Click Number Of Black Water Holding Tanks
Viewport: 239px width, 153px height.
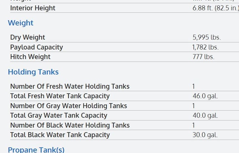[70, 125]
